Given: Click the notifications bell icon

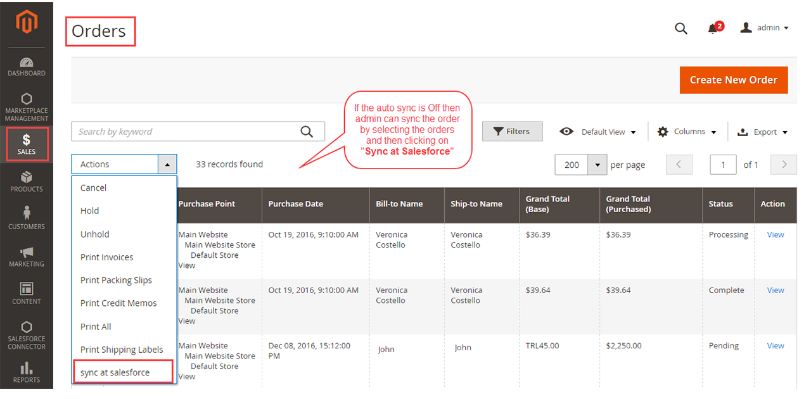Looking at the screenshot, I should point(713,28).
